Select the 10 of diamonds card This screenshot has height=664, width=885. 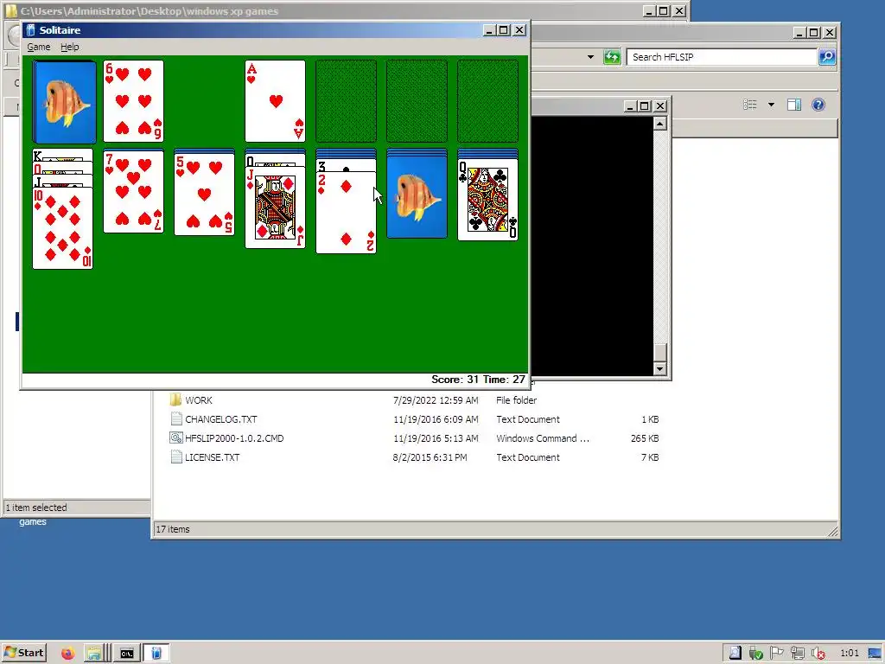[62, 228]
